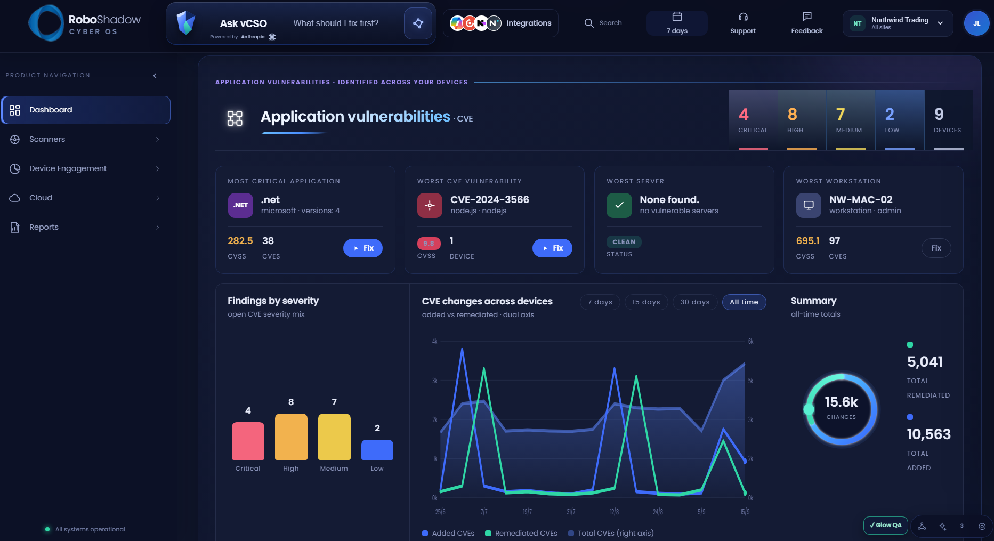
Task: Click the JL user avatar
Action: point(976,23)
